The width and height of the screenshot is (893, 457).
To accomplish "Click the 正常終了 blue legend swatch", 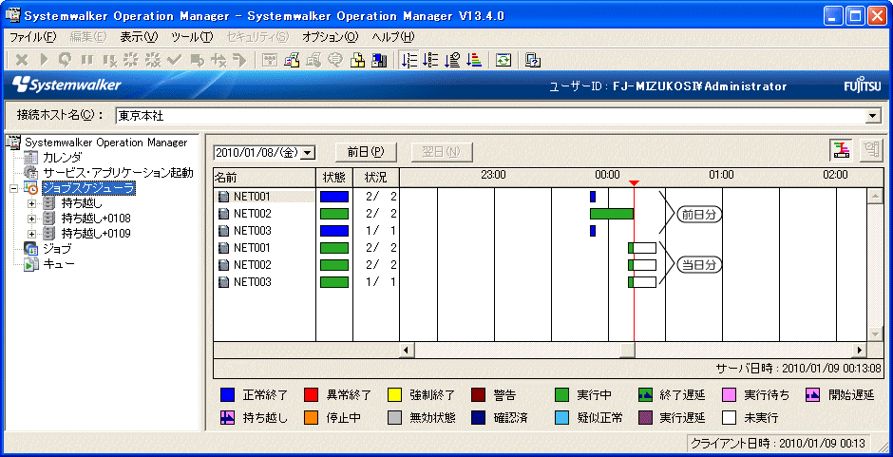I will click(x=228, y=394).
